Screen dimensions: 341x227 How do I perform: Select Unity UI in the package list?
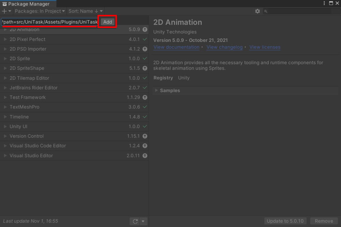tap(18, 126)
